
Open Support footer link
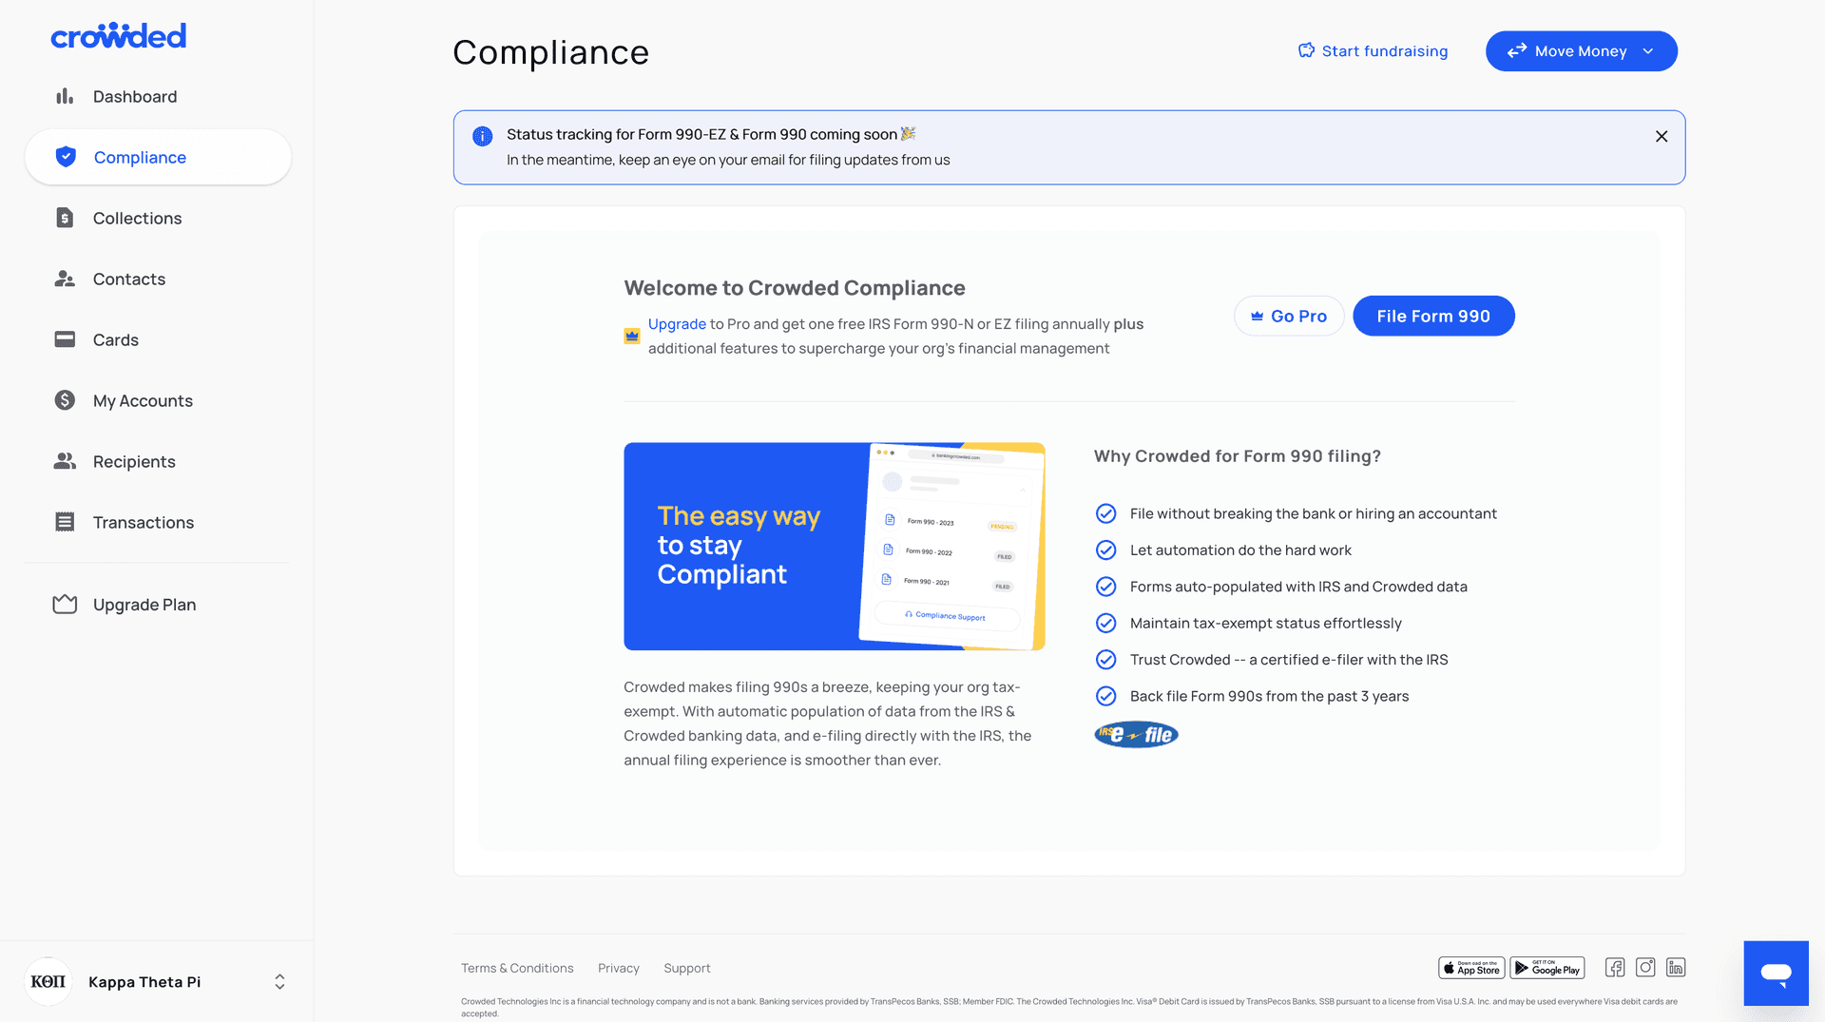(687, 968)
